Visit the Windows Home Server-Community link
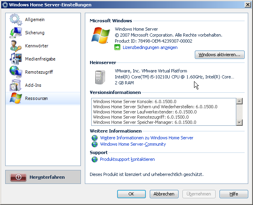This screenshot has height=205, width=253. point(133,144)
